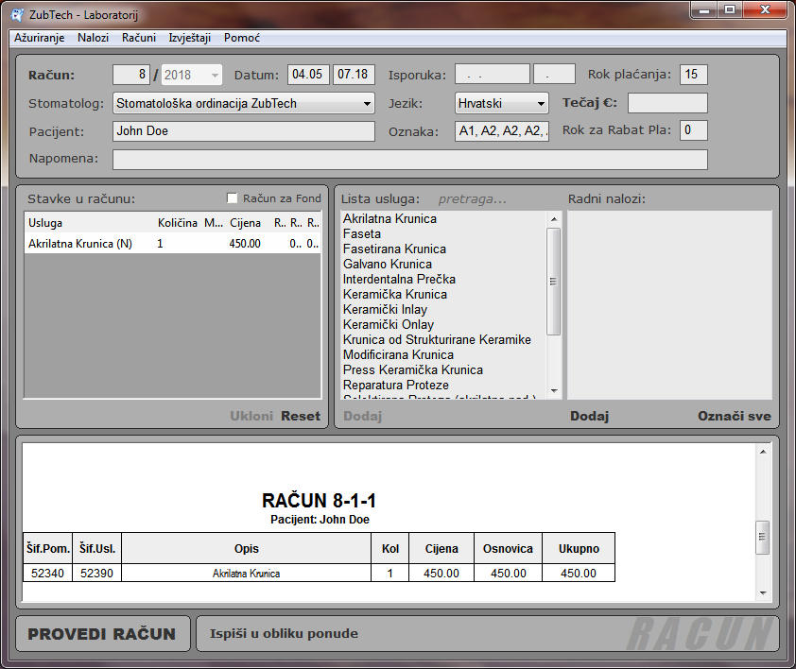Open the Nalozi menu

(x=94, y=38)
